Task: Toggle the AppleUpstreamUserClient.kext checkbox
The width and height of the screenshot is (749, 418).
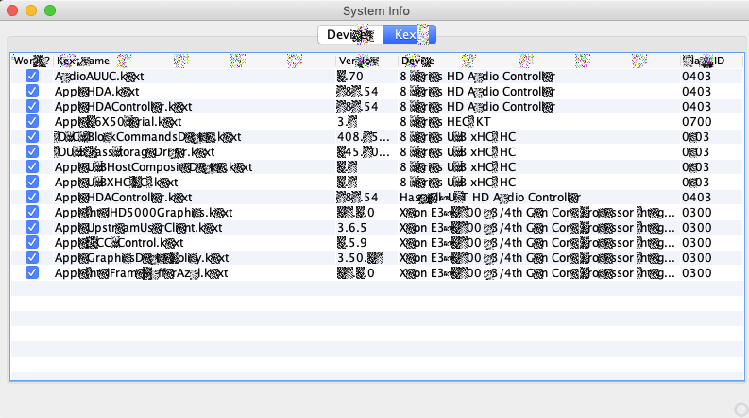Action: [x=32, y=228]
